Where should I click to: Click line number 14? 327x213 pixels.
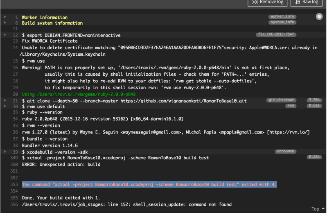[x=16, y=48]
